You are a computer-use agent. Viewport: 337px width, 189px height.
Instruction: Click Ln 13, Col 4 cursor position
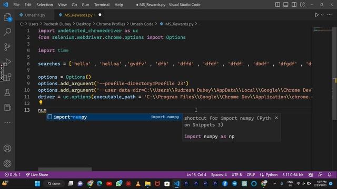(196, 175)
